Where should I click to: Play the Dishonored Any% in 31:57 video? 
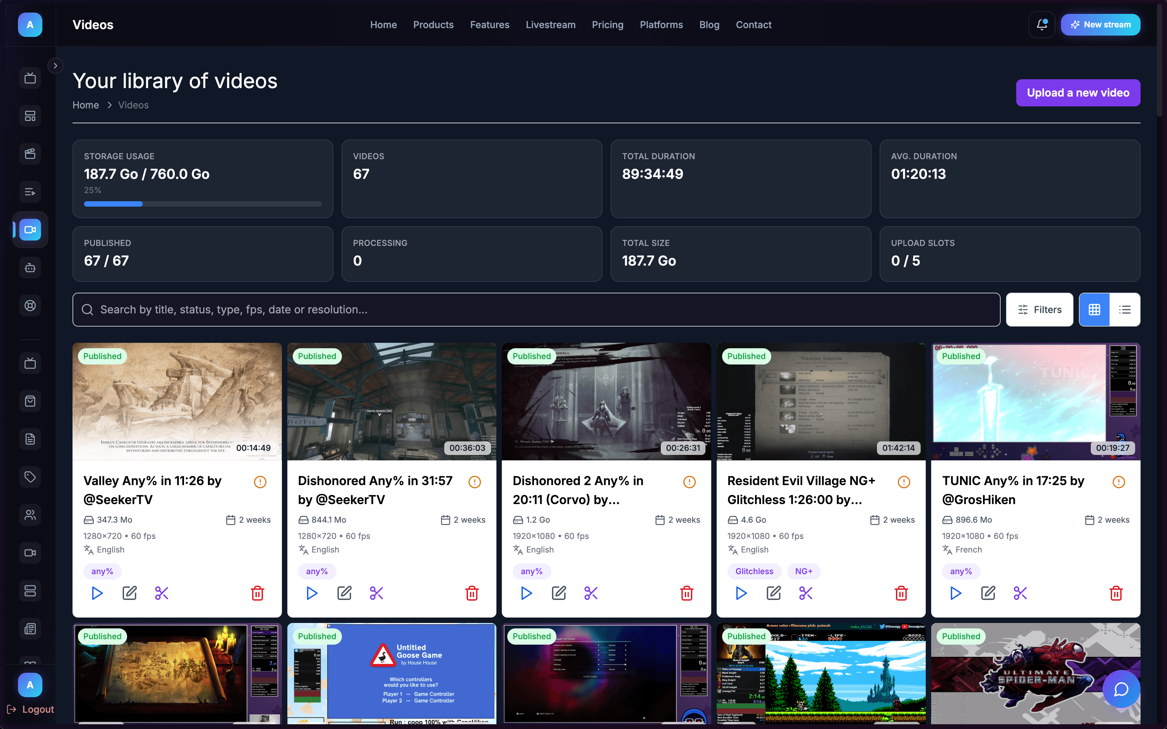[x=311, y=593]
